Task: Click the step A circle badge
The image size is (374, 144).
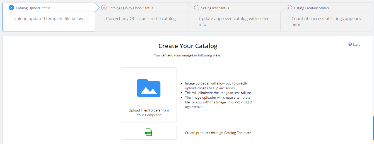Action: coord(11,8)
